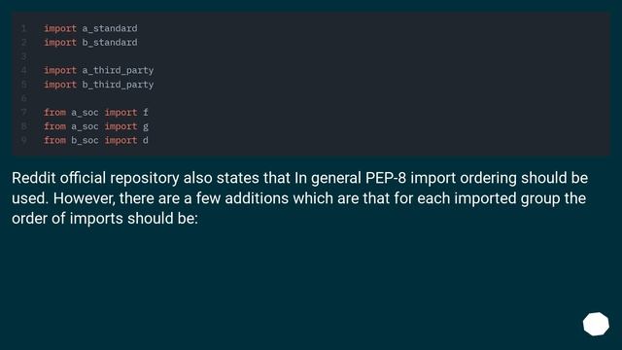Viewport: 622px width, 350px height.
Task: Click line number 9 in code gutter
Action: tap(23, 140)
